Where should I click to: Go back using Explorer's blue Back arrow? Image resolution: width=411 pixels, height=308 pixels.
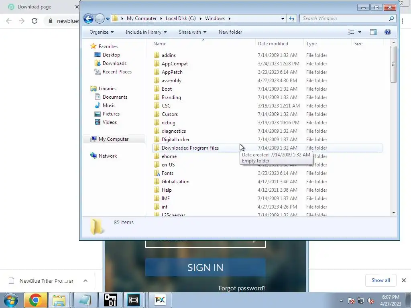pos(88,18)
